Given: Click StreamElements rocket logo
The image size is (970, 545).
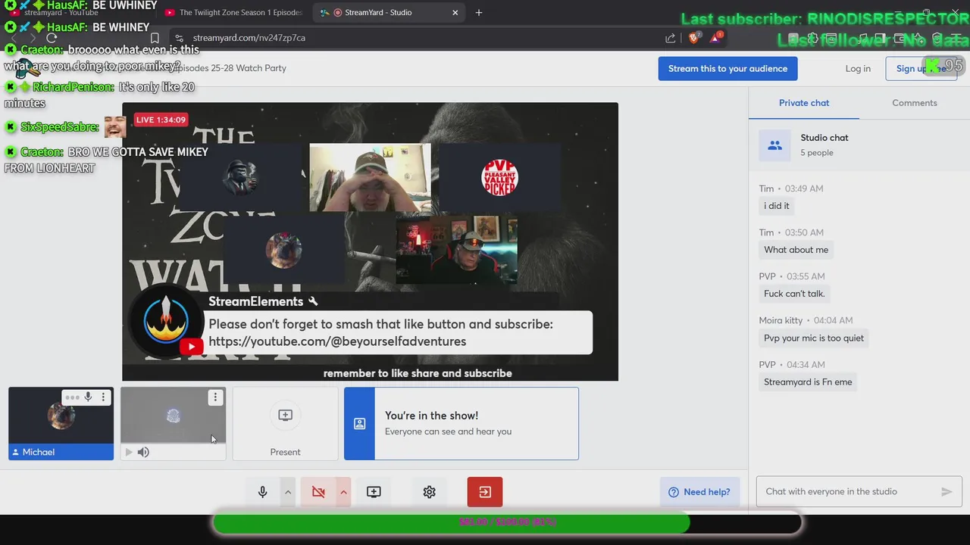Looking at the screenshot, I should pyautogui.click(x=166, y=321).
